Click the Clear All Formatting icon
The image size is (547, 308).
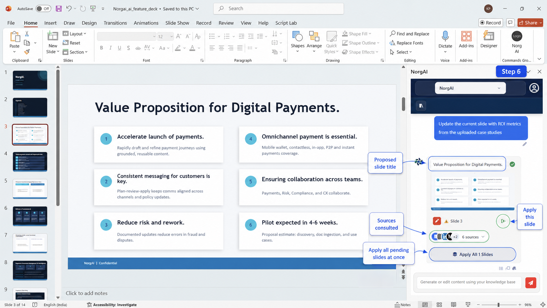pyautogui.click(x=197, y=36)
